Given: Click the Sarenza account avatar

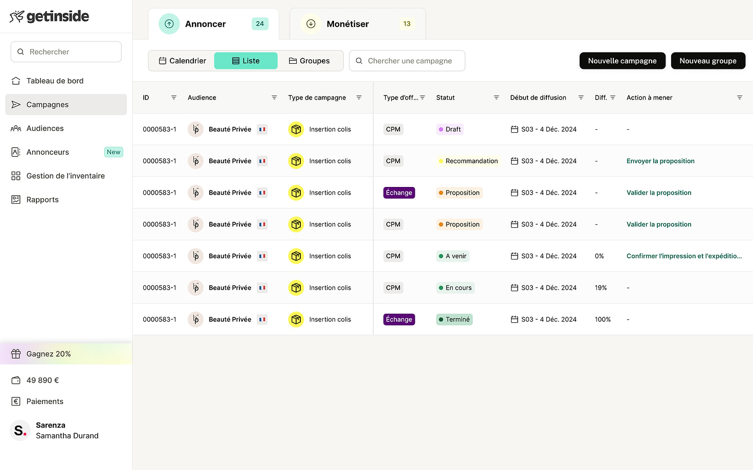Looking at the screenshot, I should point(20,430).
